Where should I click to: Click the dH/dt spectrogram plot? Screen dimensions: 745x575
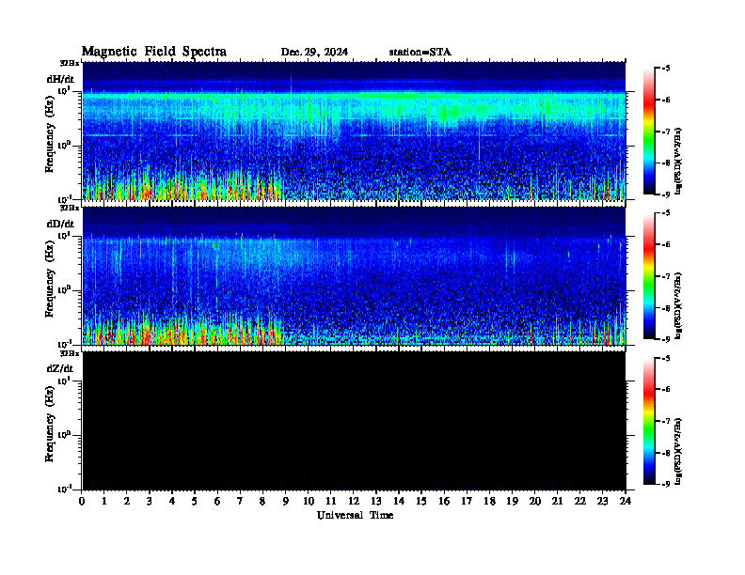tap(354, 131)
